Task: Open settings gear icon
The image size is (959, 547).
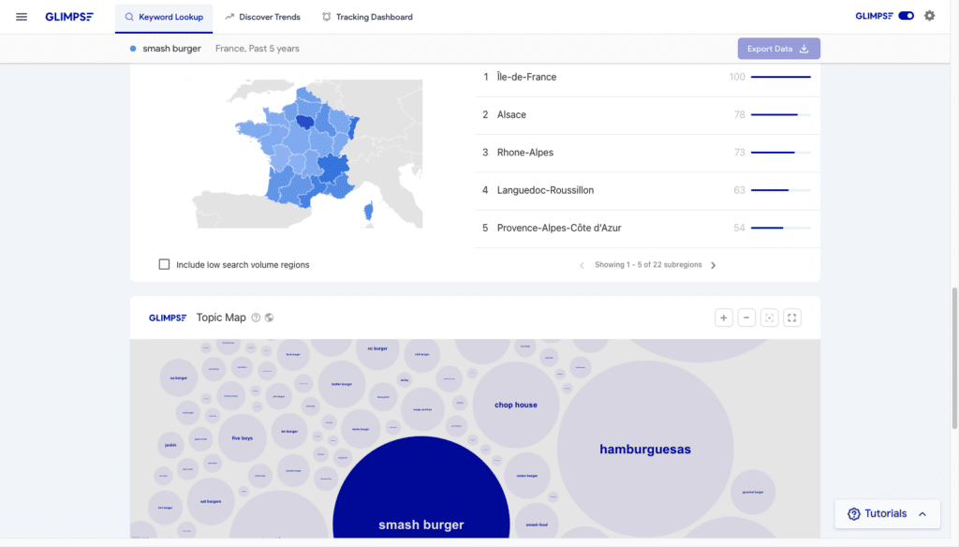Action: pyautogui.click(x=930, y=16)
